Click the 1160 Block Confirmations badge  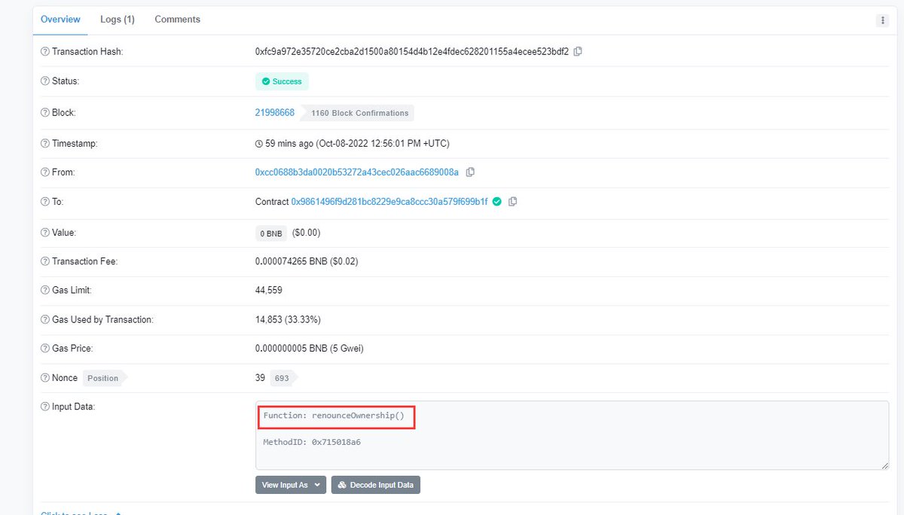click(357, 113)
